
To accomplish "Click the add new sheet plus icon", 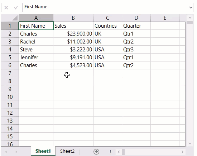I will [x=96, y=152].
